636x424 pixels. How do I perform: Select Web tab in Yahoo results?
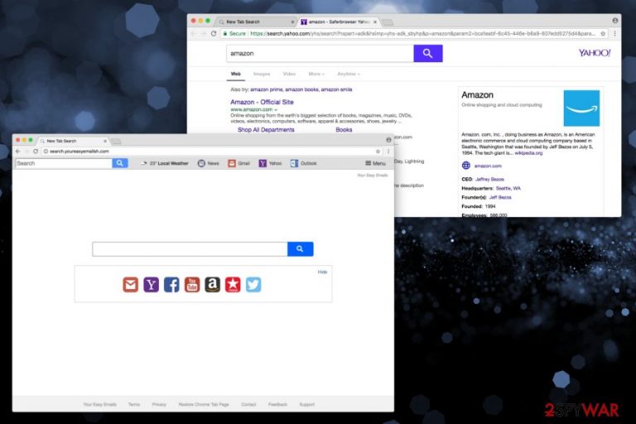[x=236, y=74]
